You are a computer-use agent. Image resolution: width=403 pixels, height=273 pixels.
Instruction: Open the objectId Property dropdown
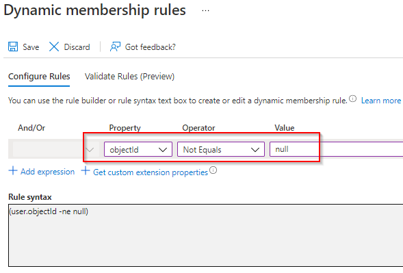(138, 149)
